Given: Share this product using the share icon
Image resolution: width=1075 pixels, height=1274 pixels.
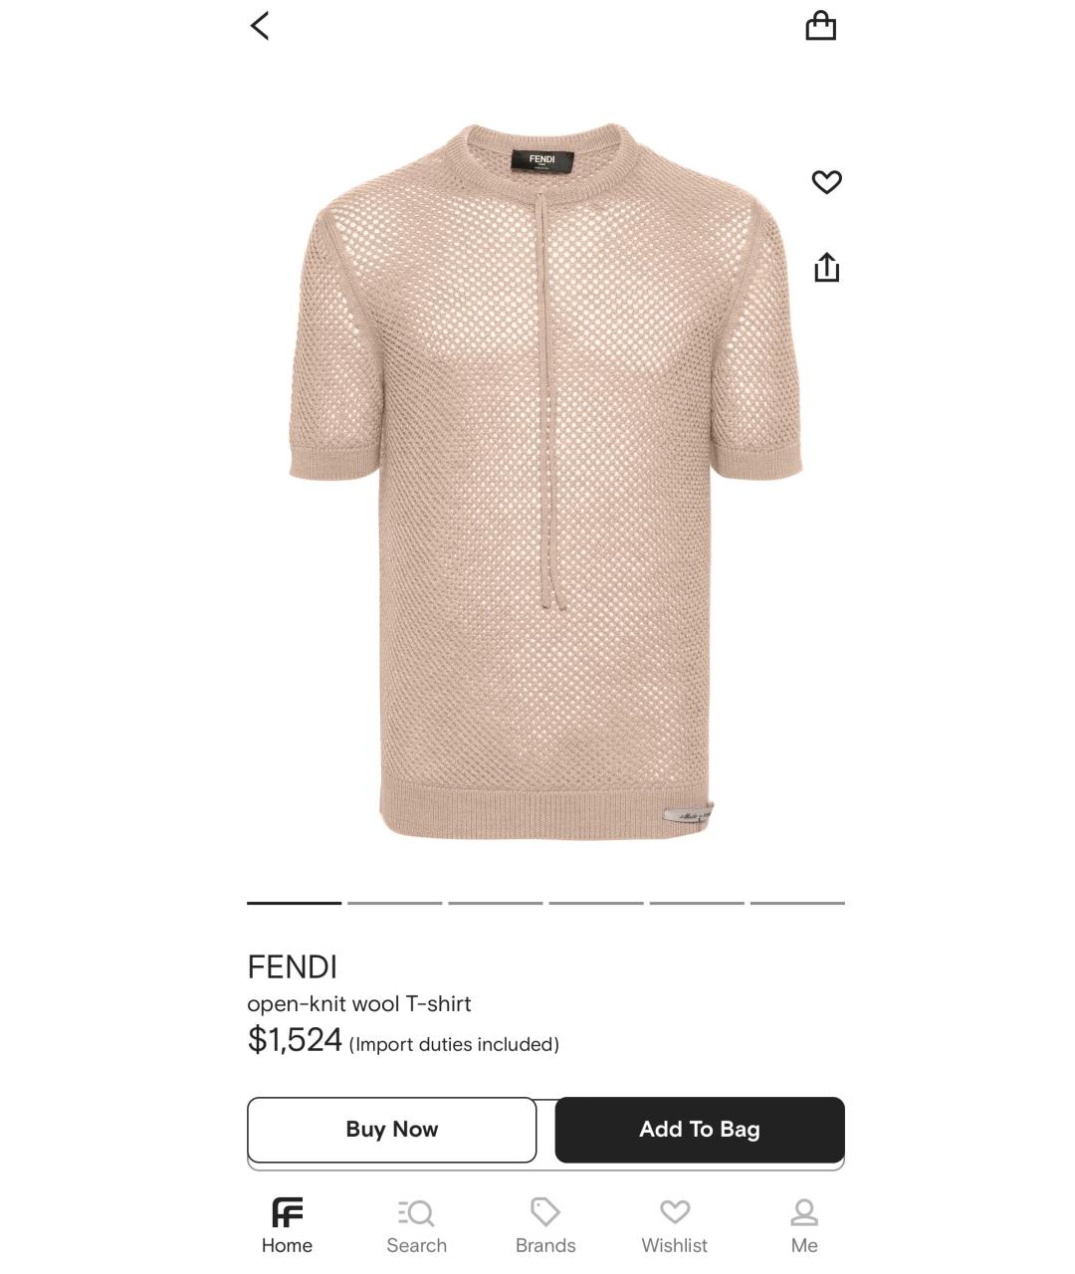Looking at the screenshot, I should (x=827, y=267).
